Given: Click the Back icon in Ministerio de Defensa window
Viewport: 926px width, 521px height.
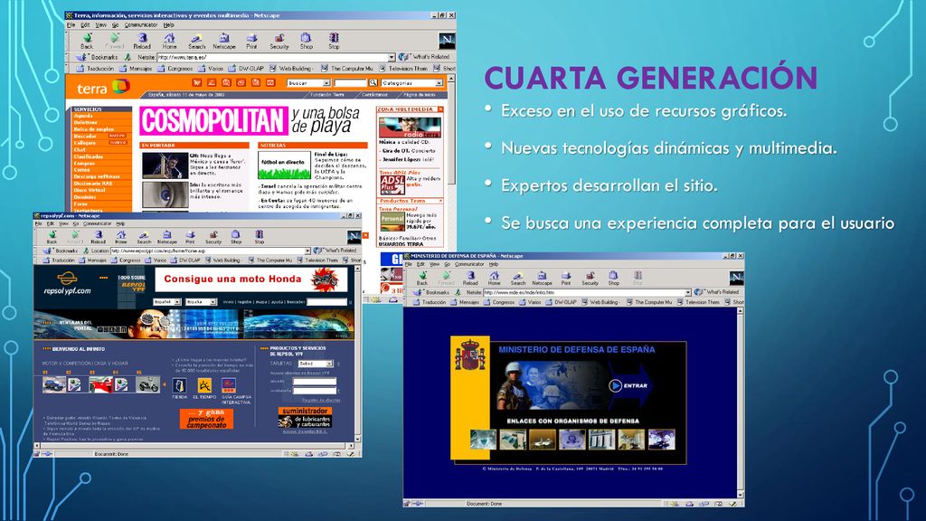Looking at the screenshot, I should tap(422, 276).
